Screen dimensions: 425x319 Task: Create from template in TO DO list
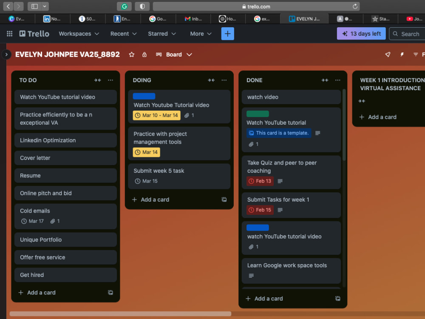[x=110, y=293]
